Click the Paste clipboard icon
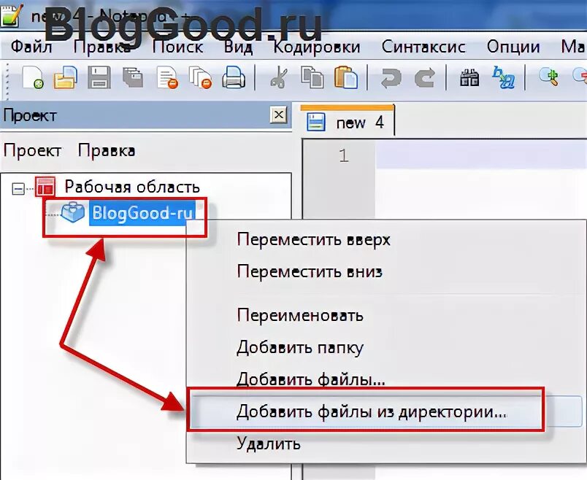The image size is (587, 480). pyautogui.click(x=346, y=77)
